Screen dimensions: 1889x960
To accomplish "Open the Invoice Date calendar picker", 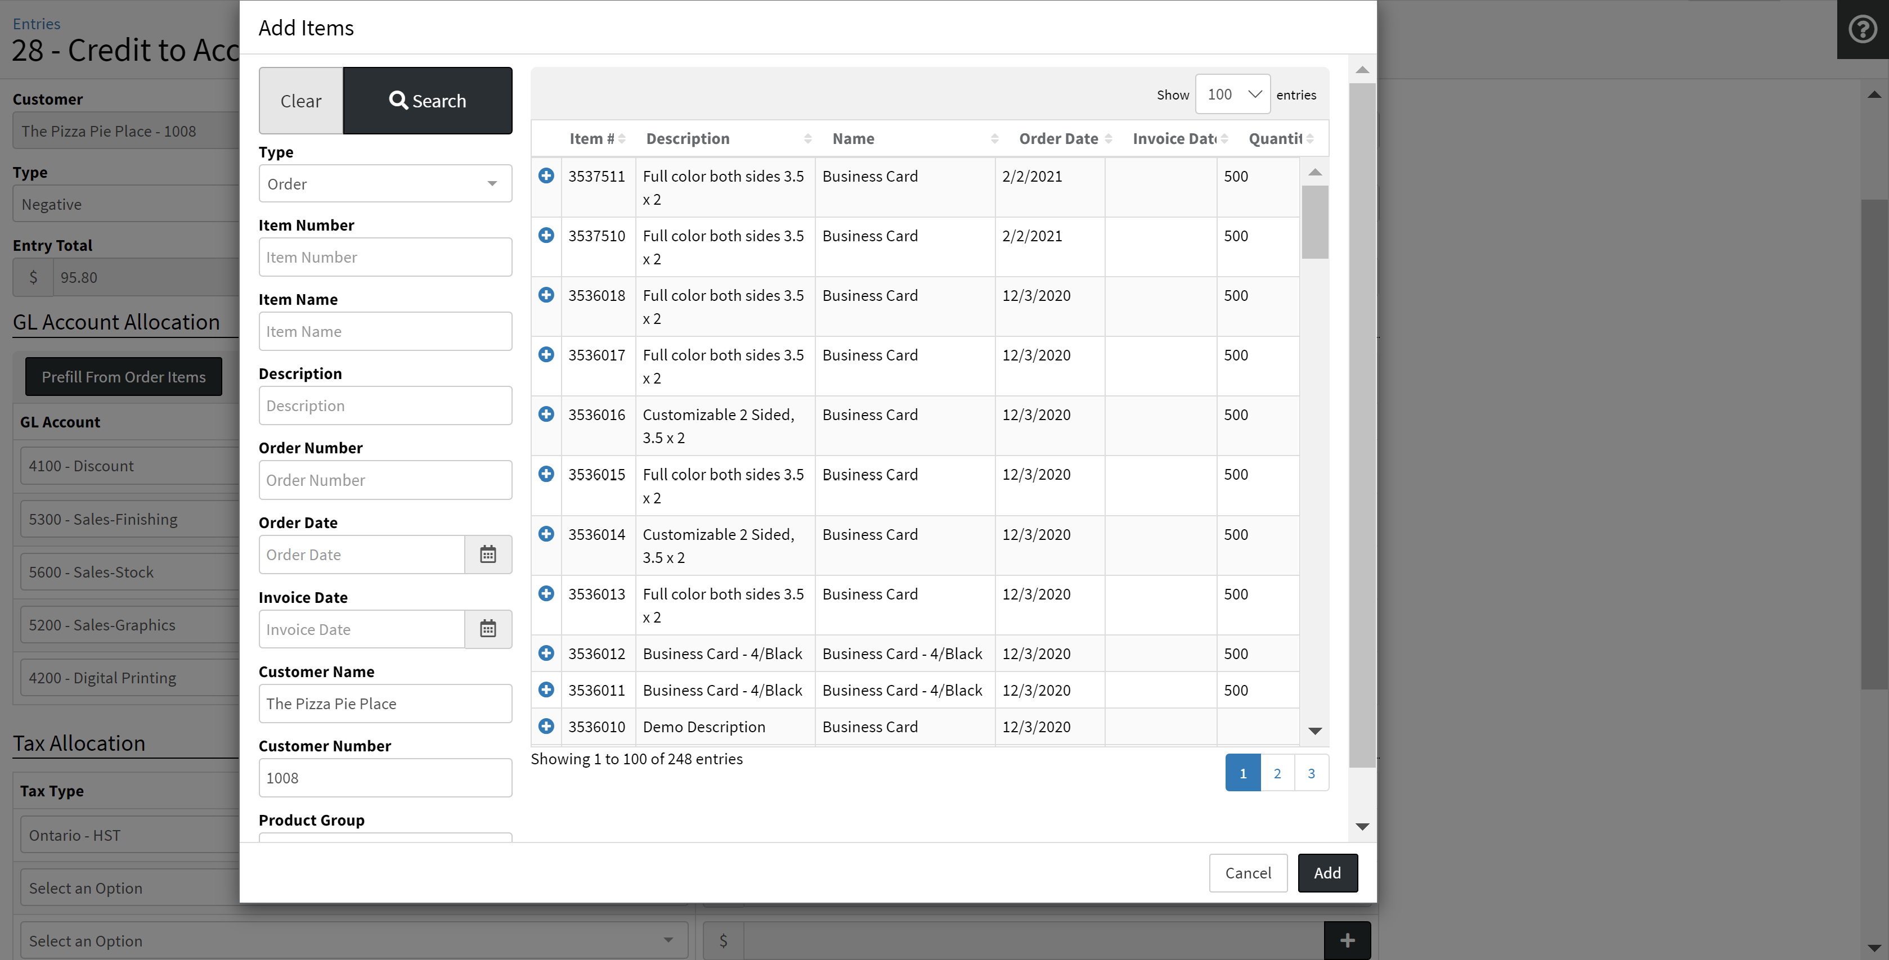I will (488, 629).
